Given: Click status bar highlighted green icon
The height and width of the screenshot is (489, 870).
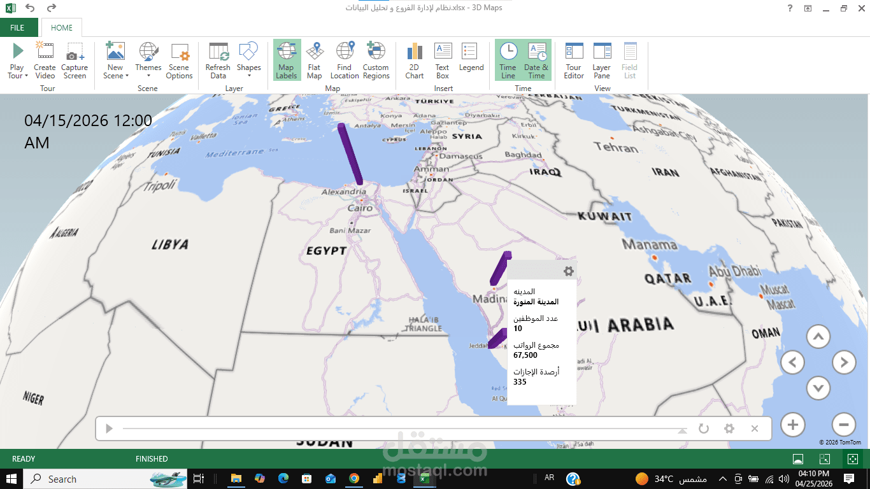Looking at the screenshot, I should coord(852,458).
